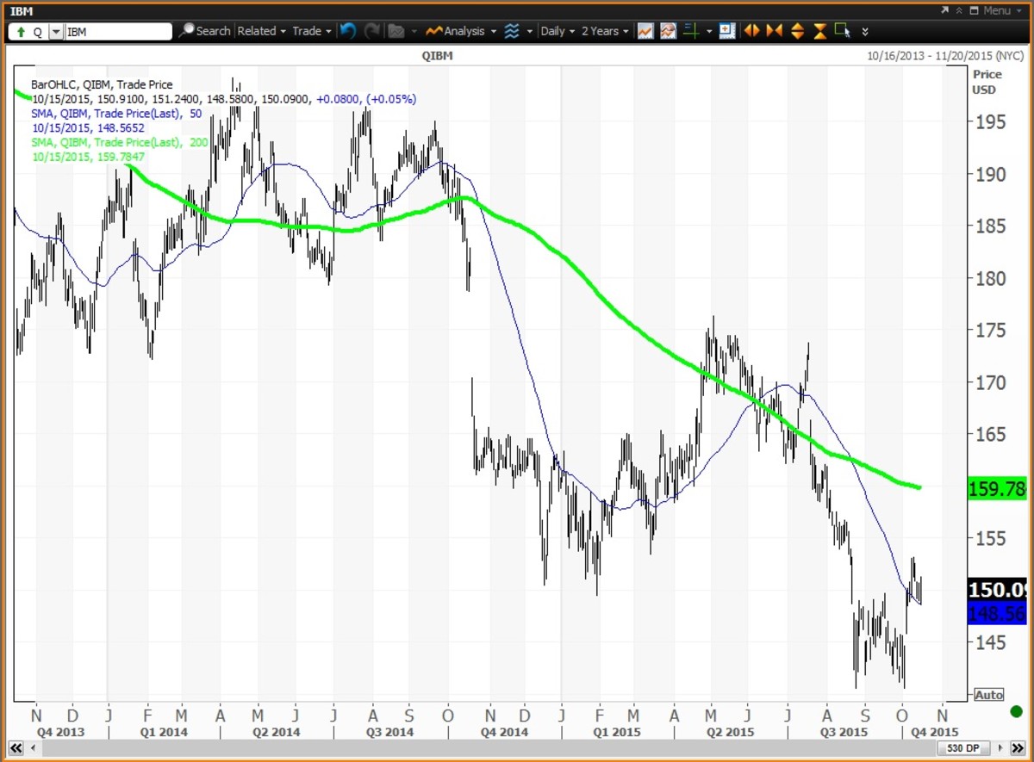Viewport: 1034px width, 762px height.
Task: Click the line chart style icon
Action: (645, 31)
